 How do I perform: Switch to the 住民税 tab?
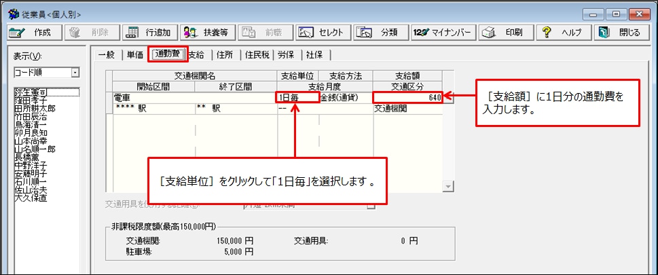click(x=257, y=54)
